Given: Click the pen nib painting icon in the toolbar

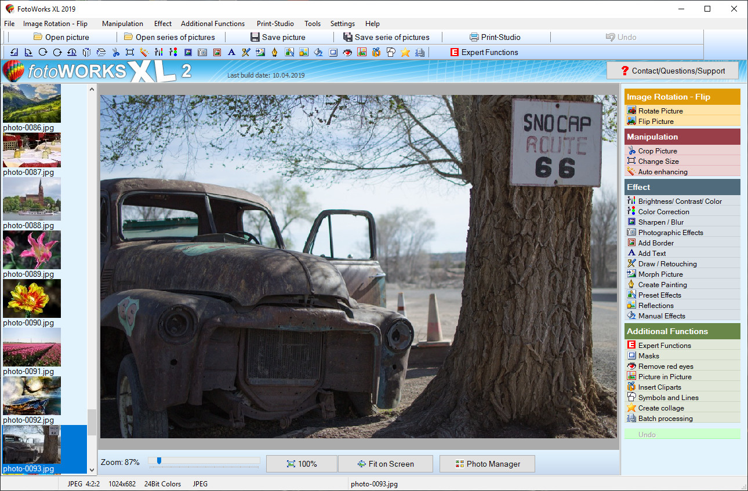Looking at the screenshot, I should click(274, 52).
